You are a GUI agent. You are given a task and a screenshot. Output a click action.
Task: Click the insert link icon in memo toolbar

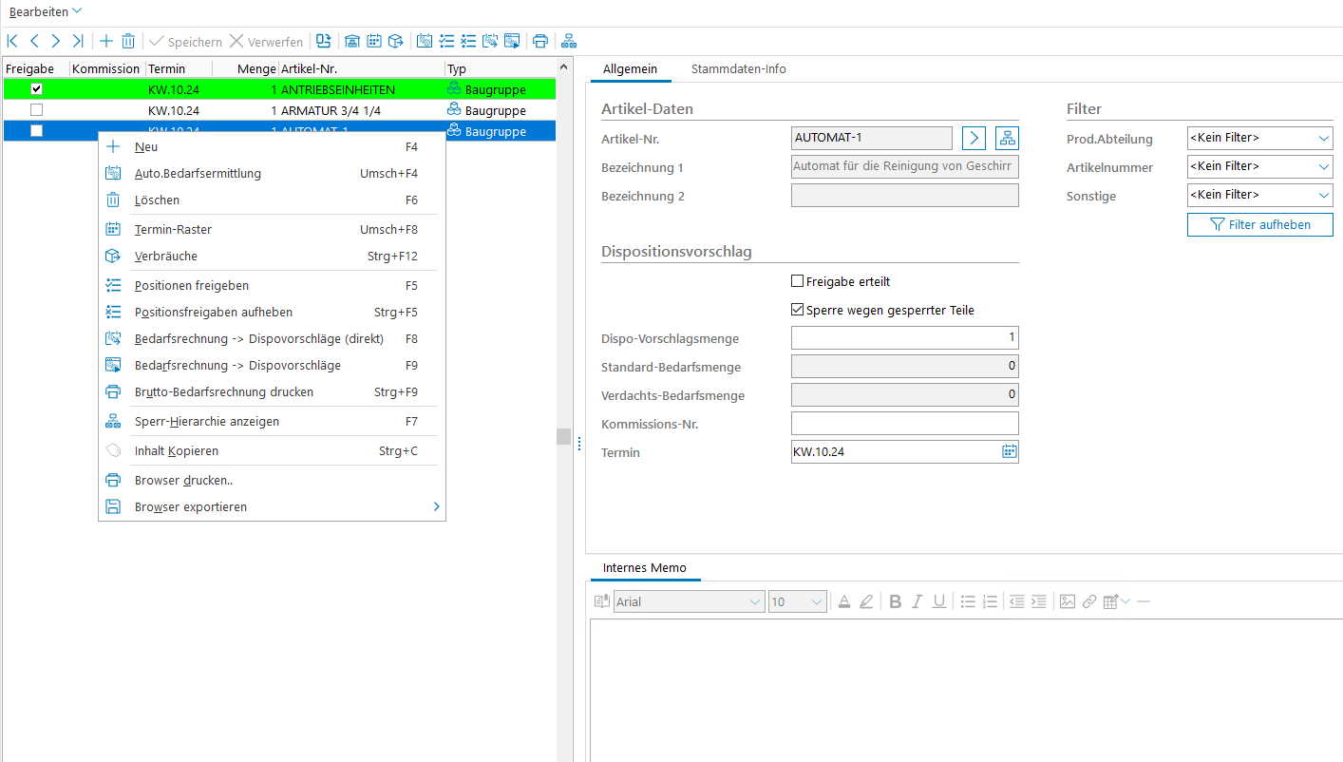pos(1089,601)
